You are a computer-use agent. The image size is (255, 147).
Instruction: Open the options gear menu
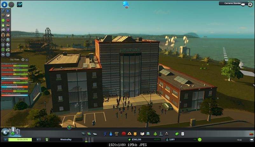(x=250, y=4)
